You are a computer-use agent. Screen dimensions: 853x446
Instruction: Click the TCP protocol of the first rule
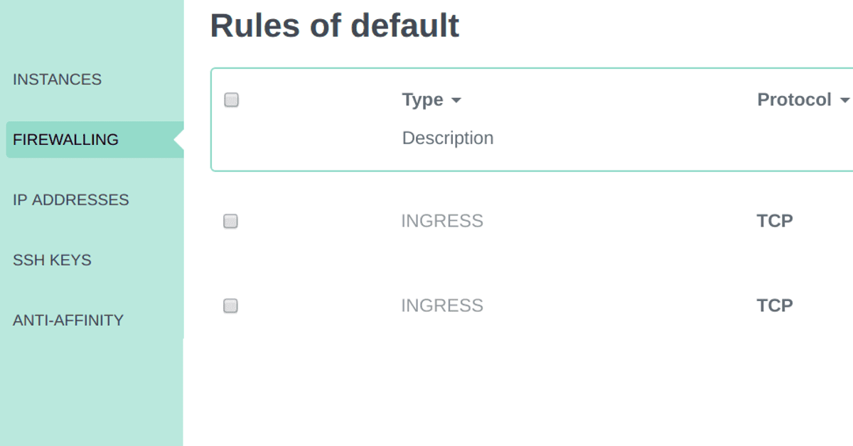(774, 221)
